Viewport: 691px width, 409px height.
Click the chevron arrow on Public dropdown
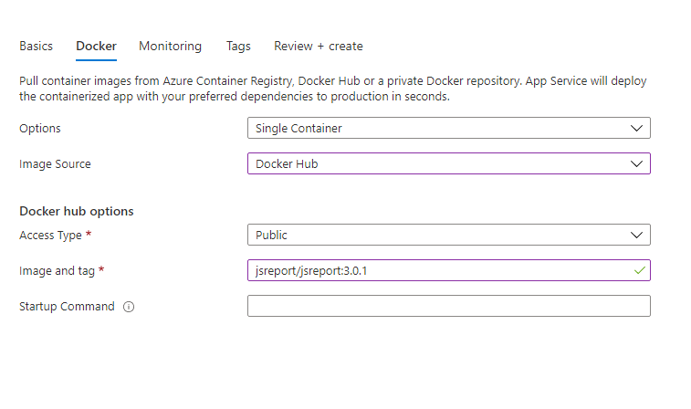click(636, 235)
